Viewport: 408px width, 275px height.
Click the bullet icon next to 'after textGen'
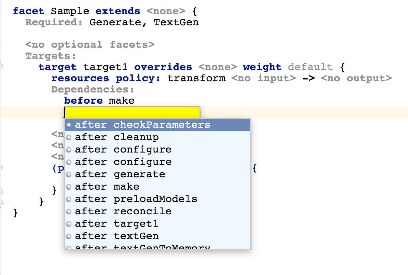[69, 236]
